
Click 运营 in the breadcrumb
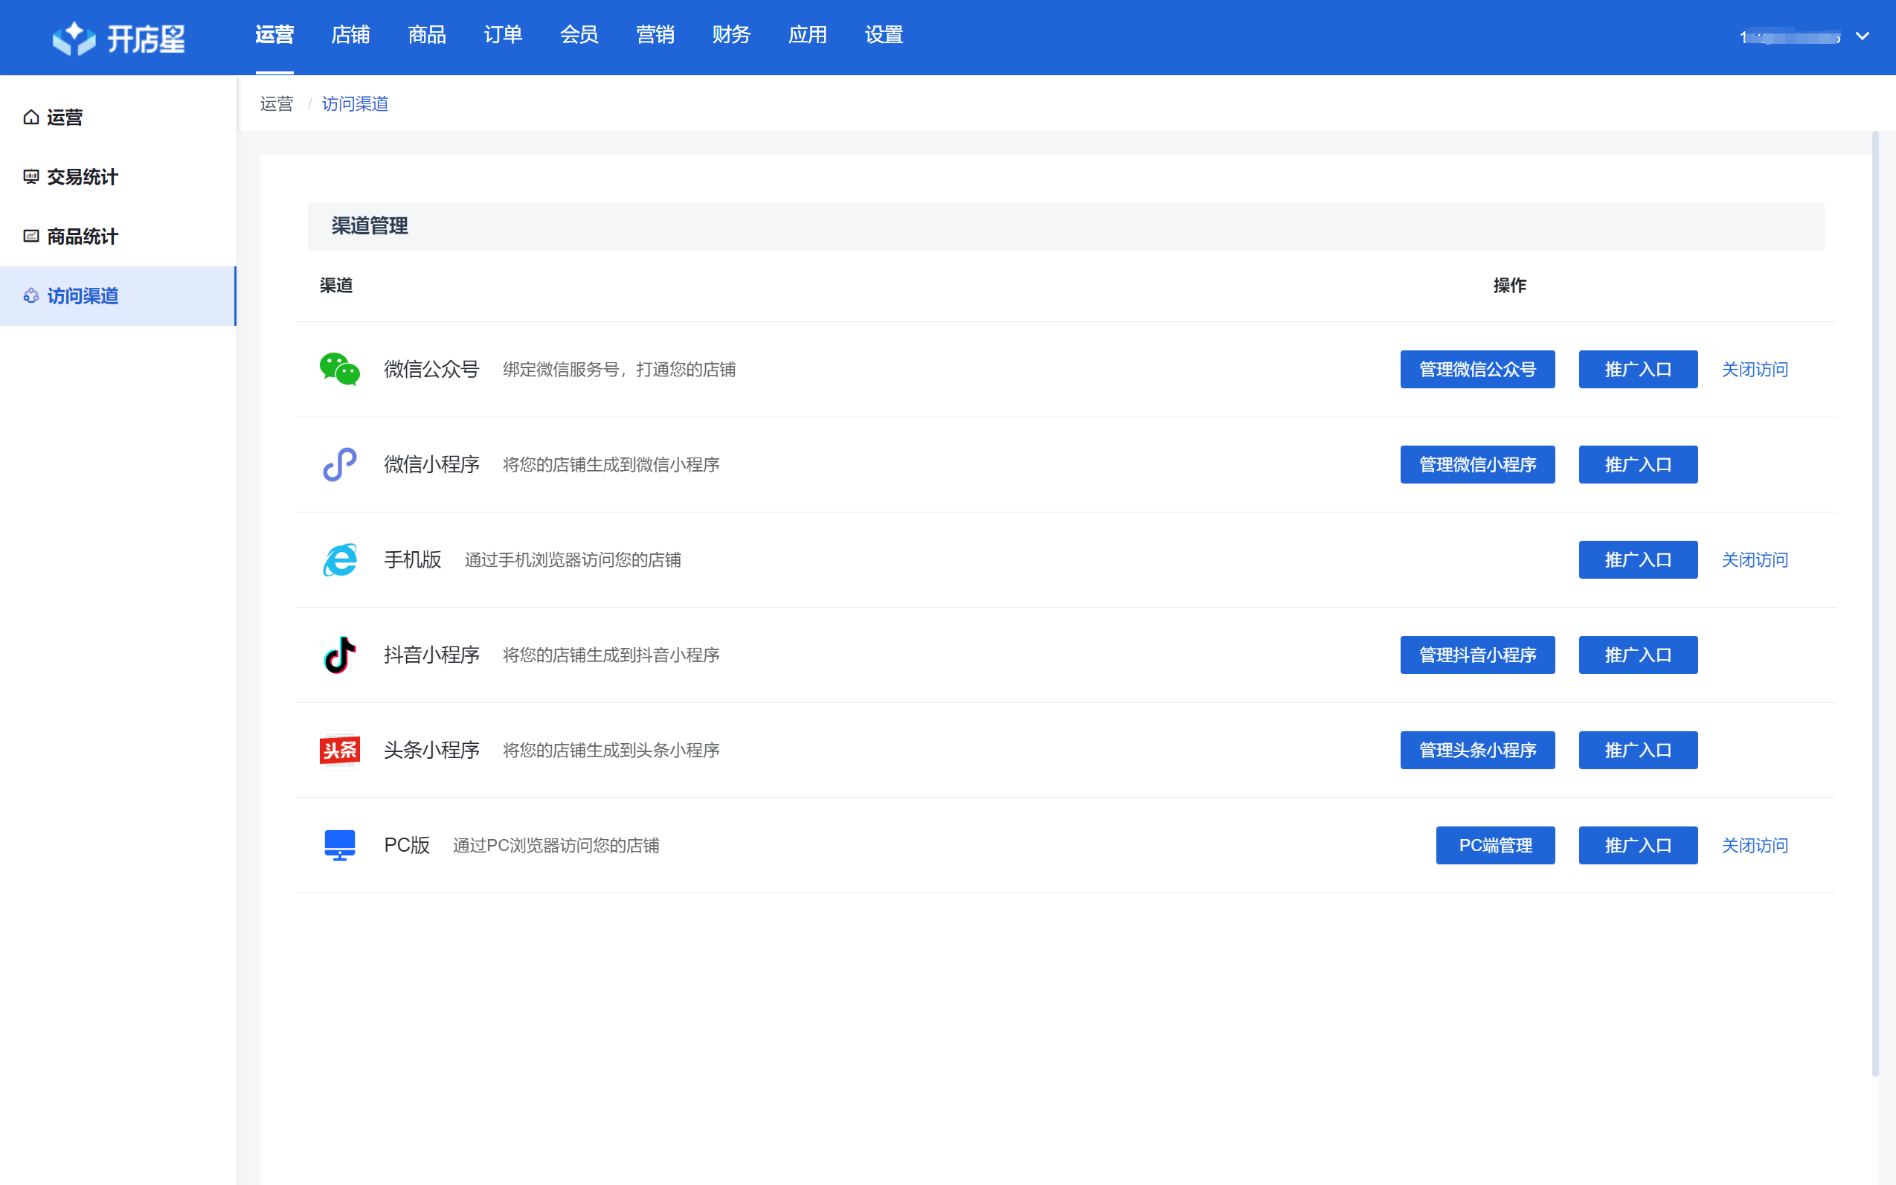coord(277,103)
